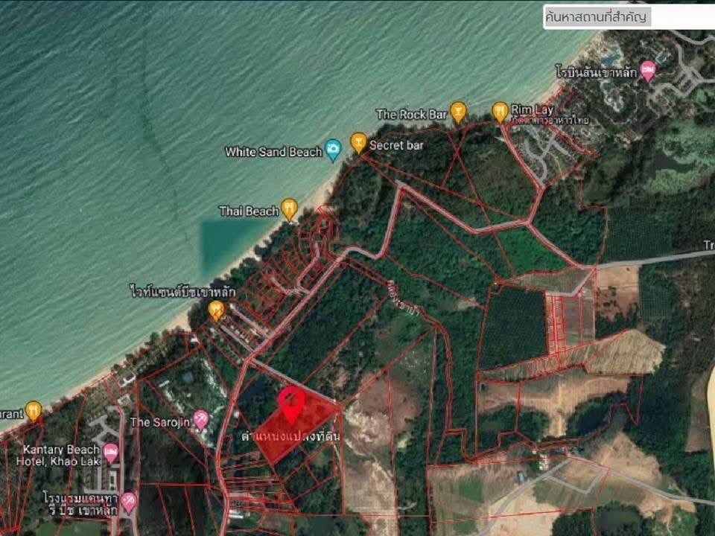Click The Rock Bar label text

411,115
